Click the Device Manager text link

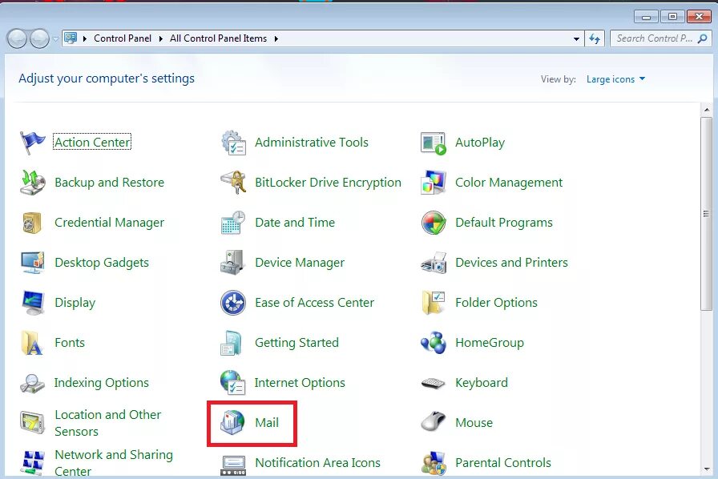[x=300, y=263]
